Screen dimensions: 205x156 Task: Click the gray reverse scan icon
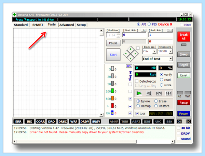pyautogui.click(x=149, y=93)
